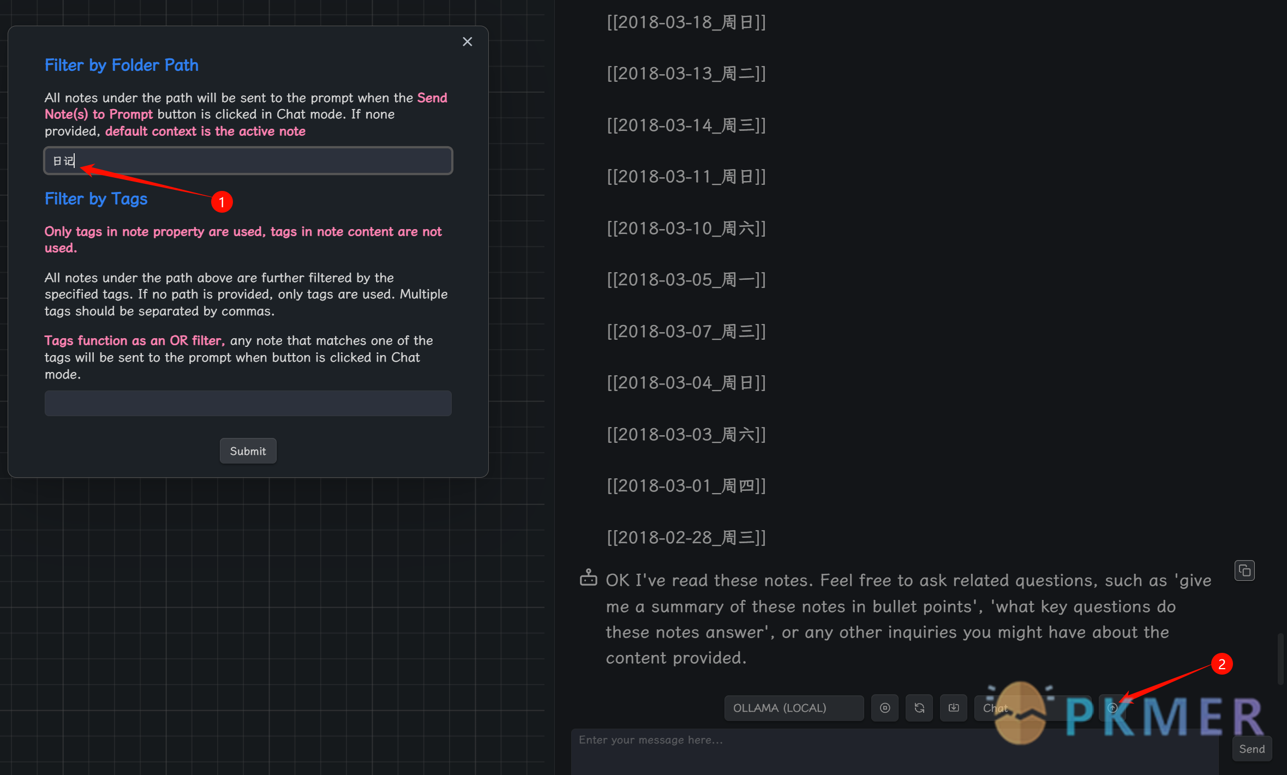The height and width of the screenshot is (775, 1287).
Task: Open the [[2018-02-28_周三]] note link
Action: tap(686, 538)
